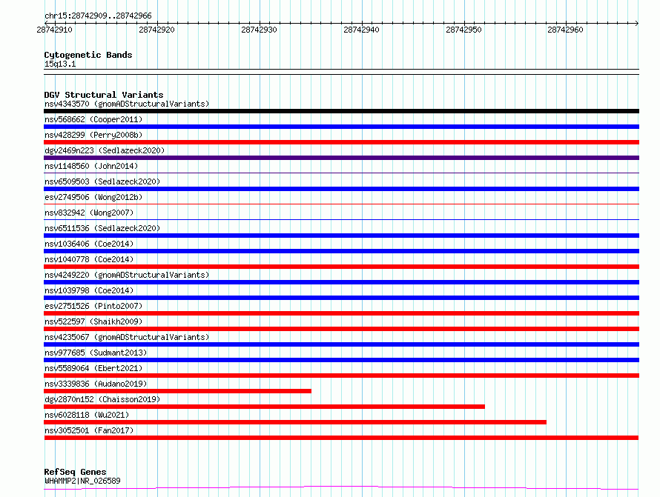Open the esv2751526 (Pinto2007) label
Image resolution: width=660 pixels, height=497 pixels.
pos(93,306)
